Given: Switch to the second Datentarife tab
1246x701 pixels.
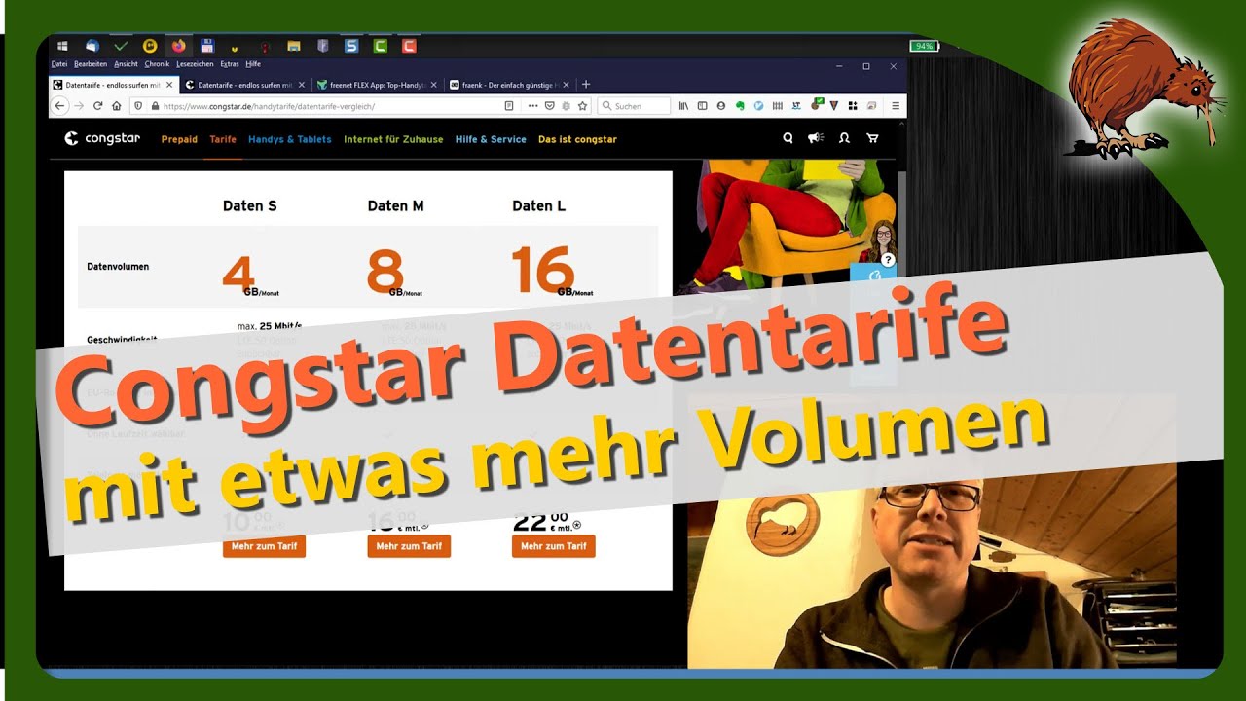Looking at the screenshot, I should (245, 85).
